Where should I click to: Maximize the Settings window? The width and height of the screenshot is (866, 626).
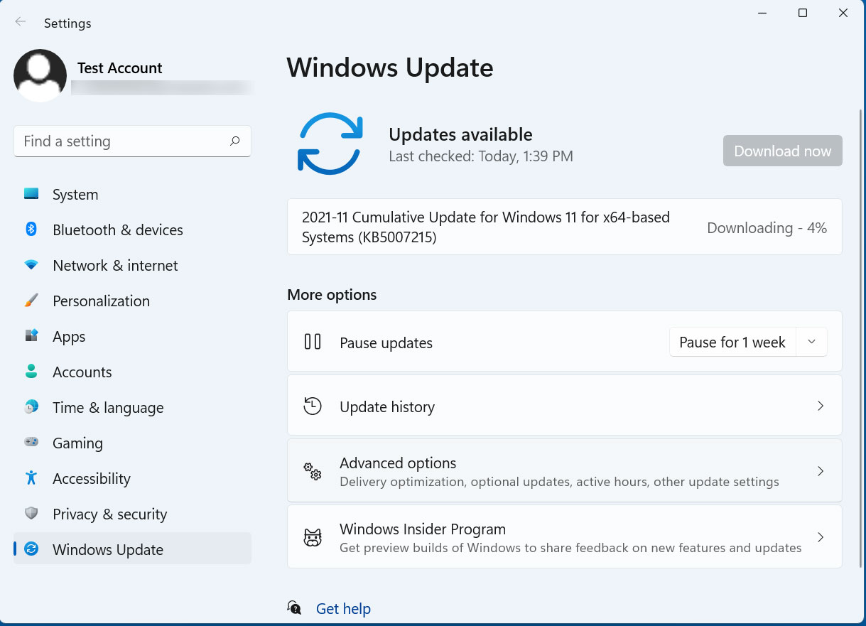click(x=803, y=13)
